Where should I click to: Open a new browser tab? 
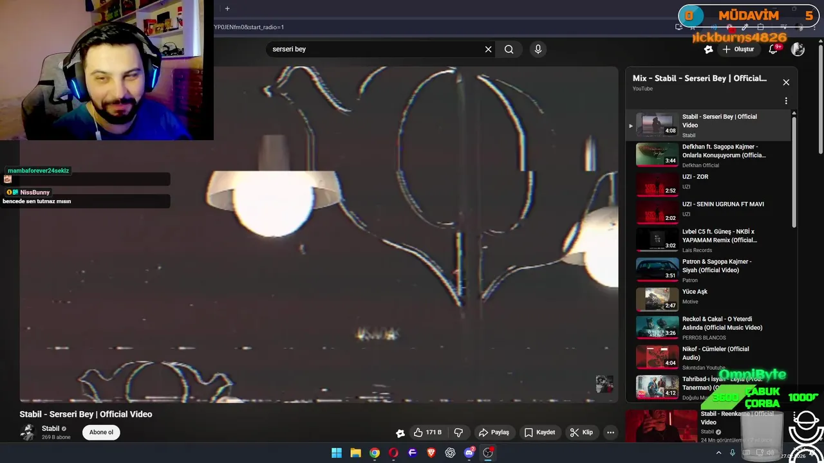coord(227,8)
